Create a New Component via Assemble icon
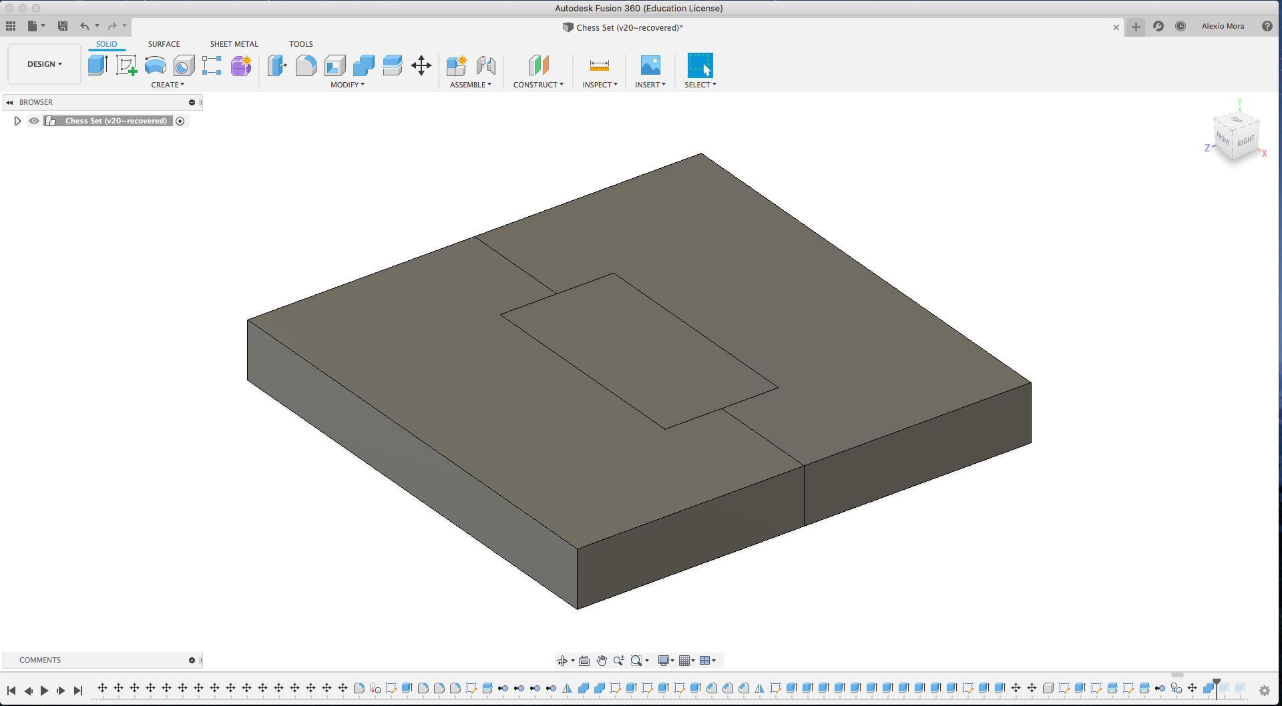 pyautogui.click(x=457, y=65)
